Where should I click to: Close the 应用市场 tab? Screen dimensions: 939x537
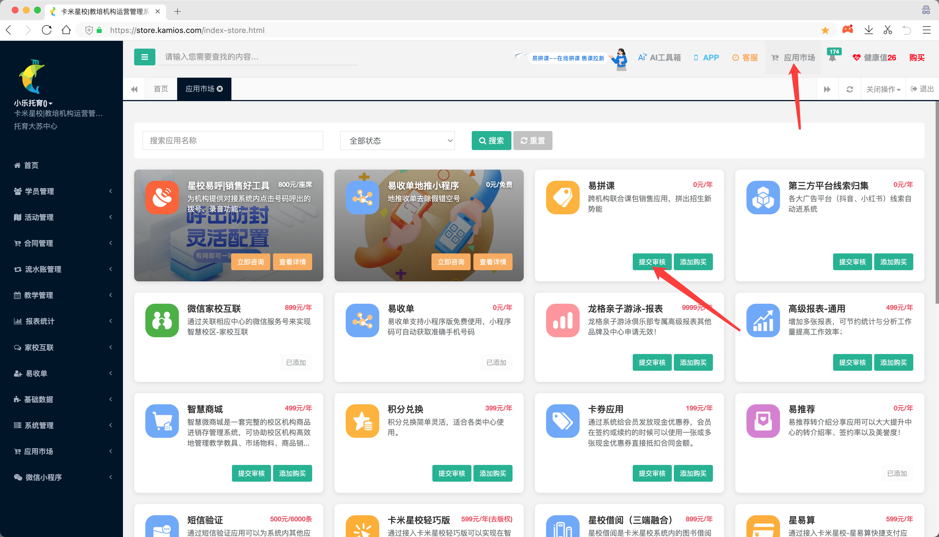coord(220,89)
